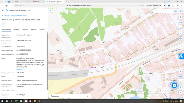Locate my position with the navigation arrow icon
184x103 pixels.
point(181,71)
